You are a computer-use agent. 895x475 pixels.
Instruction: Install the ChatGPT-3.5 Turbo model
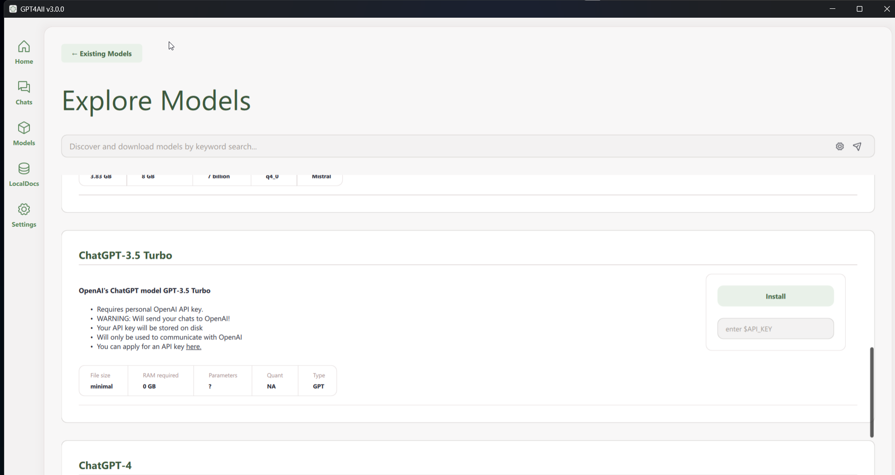pyautogui.click(x=775, y=296)
